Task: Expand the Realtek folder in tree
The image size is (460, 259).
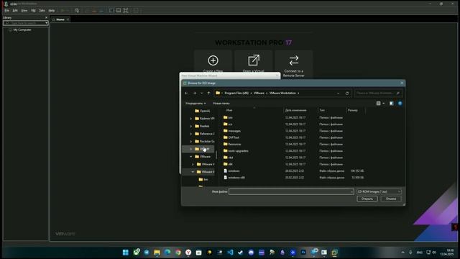Action: pos(191,127)
